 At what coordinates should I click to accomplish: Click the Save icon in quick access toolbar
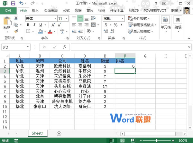tap(13, 3)
